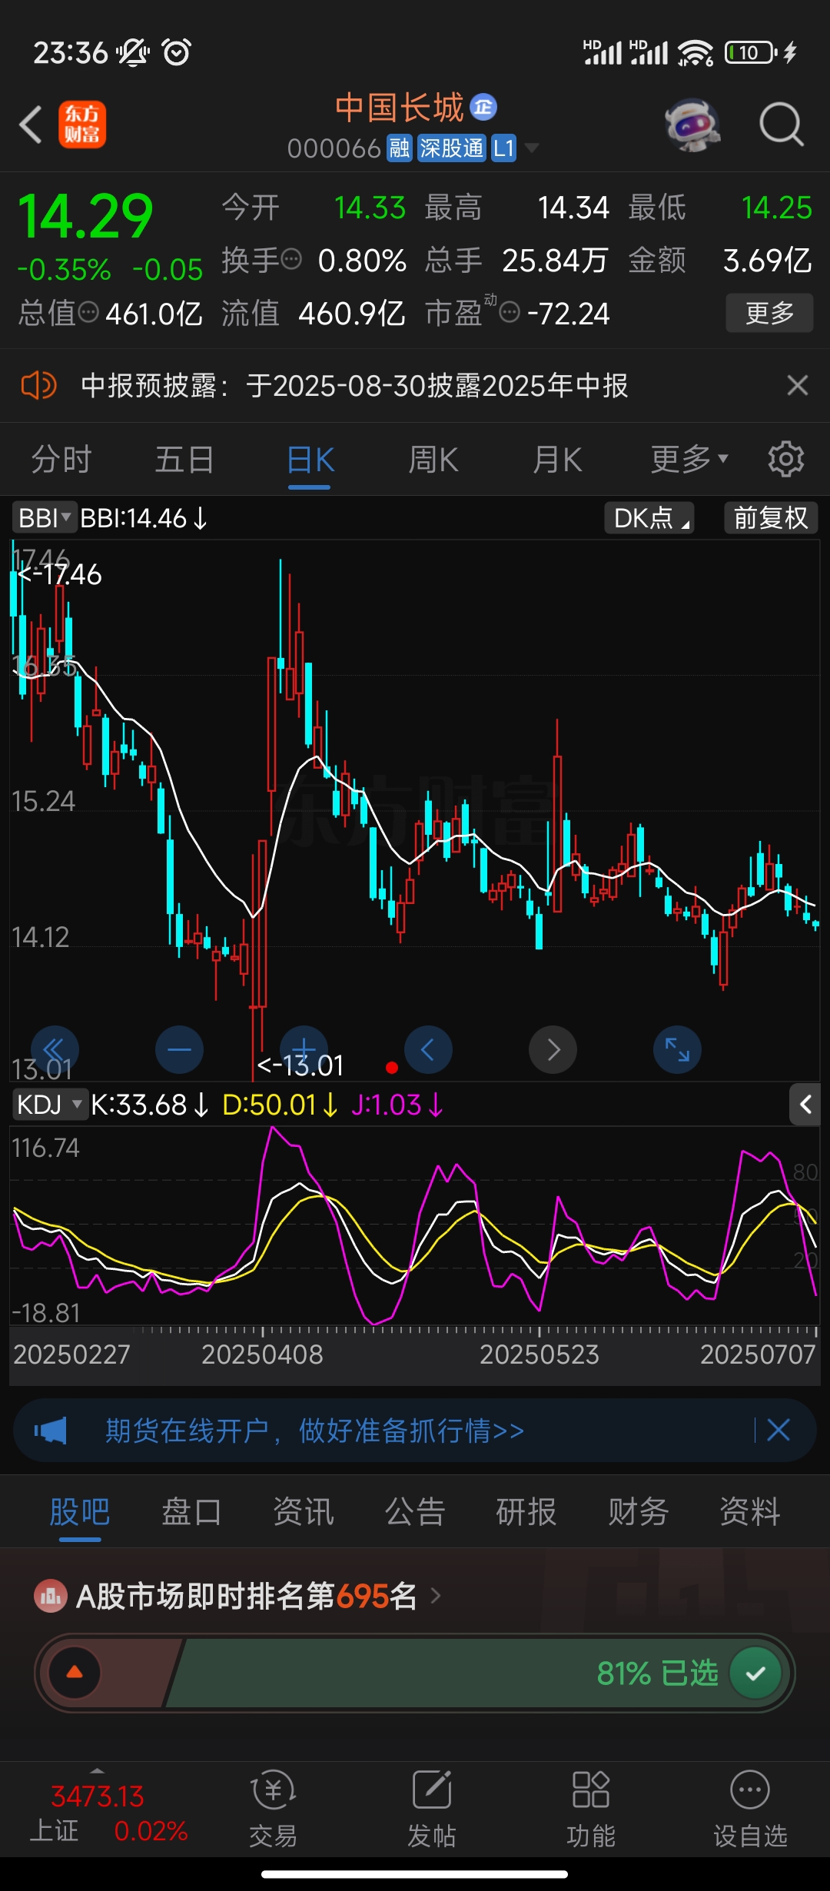The width and height of the screenshot is (830, 1891).
Task: Switch to 周K chart tab
Action: point(433,460)
